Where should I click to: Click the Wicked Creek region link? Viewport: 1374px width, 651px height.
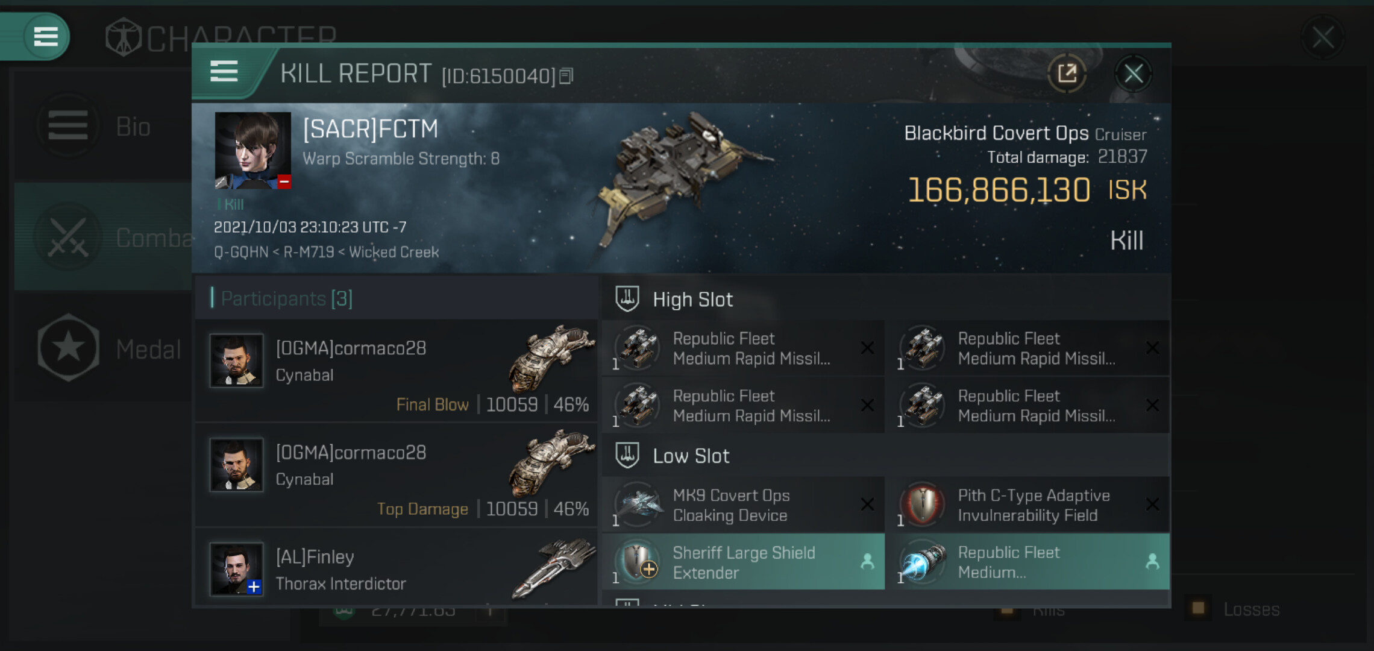[x=394, y=252]
